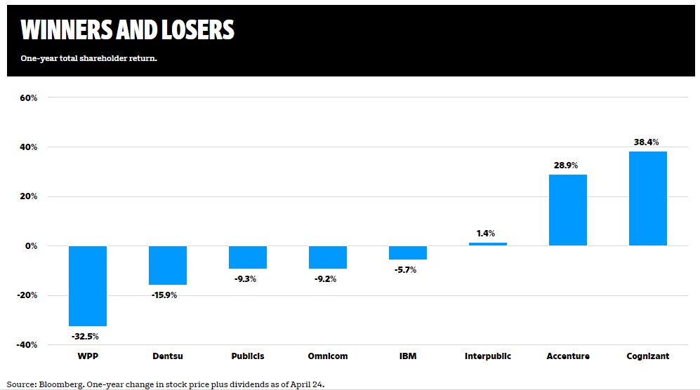Click the -40% y-axis tick label
700x390 pixels.
27,344
